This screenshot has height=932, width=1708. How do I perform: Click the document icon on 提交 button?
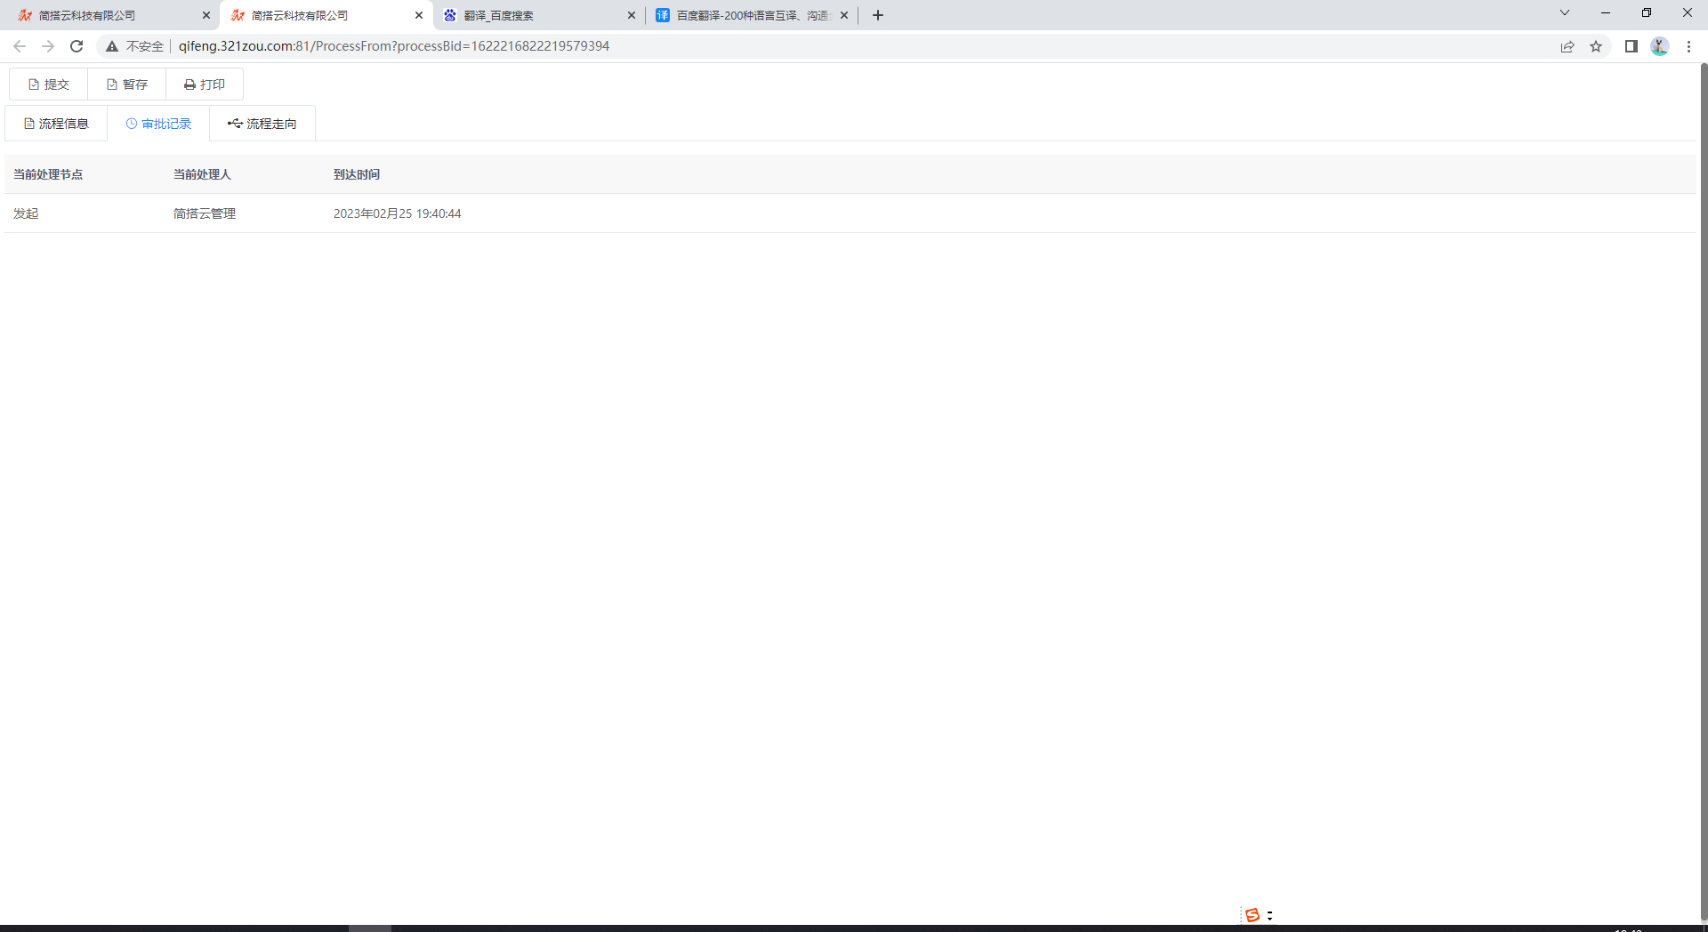34,84
